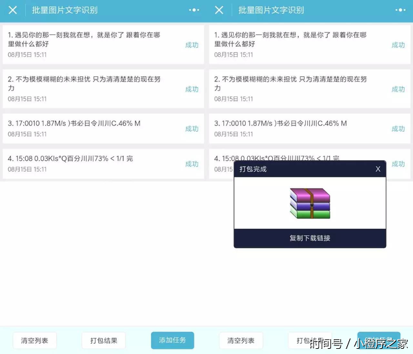
Task: Click 成功 status of result 4, screen without dialog
Action: 192,164
